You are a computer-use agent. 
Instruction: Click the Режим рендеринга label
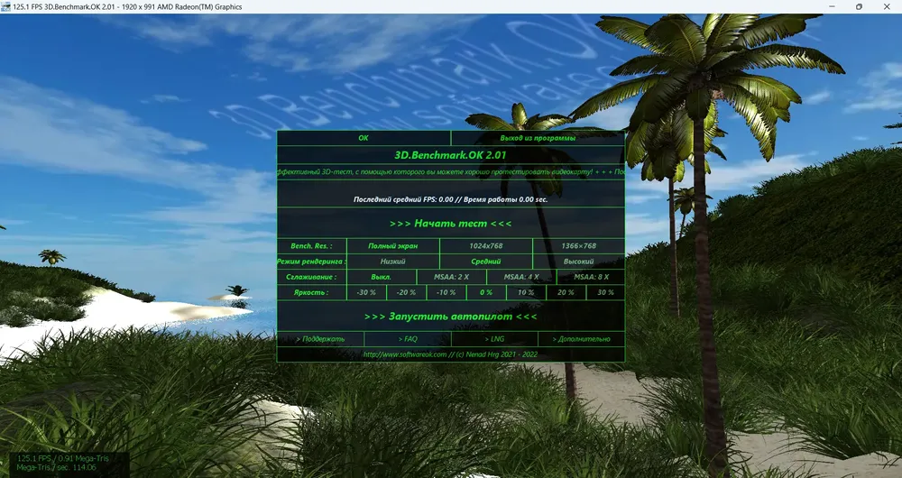pos(311,262)
